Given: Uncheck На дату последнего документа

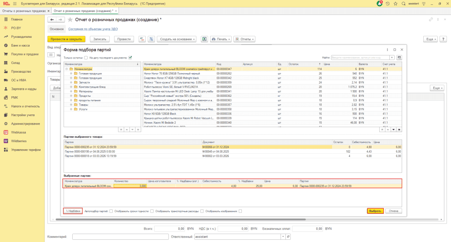Looking at the screenshot, I should pyautogui.click(x=130, y=58).
